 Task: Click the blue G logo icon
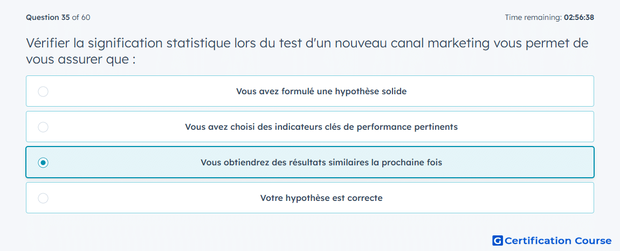click(x=498, y=240)
